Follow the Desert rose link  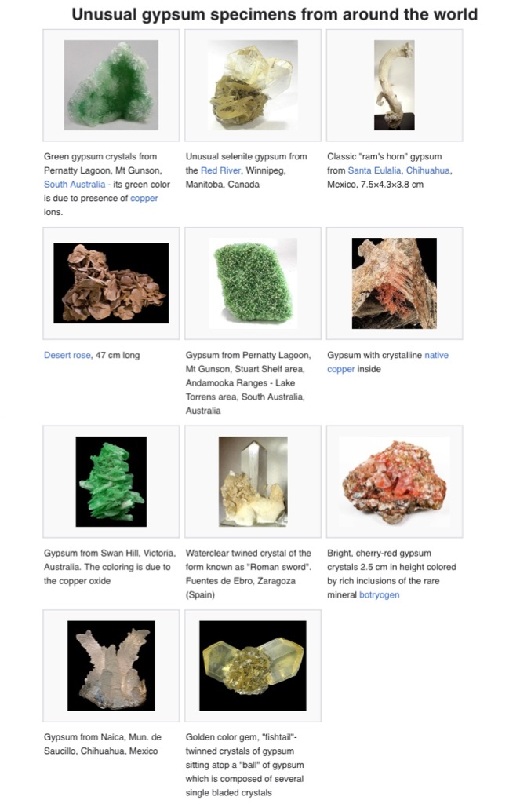coord(67,355)
